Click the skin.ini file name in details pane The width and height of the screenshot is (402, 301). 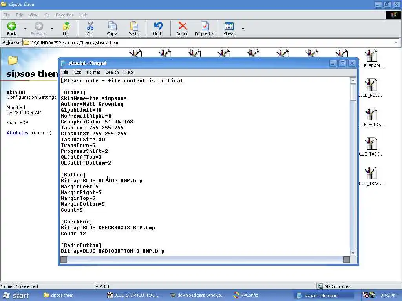click(x=16, y=92)
